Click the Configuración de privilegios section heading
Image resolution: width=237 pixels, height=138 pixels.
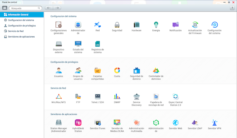click(64, 62)
